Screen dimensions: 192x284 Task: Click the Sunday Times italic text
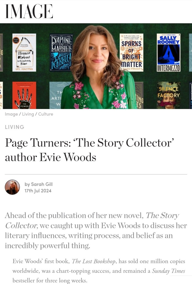[169, 271]
